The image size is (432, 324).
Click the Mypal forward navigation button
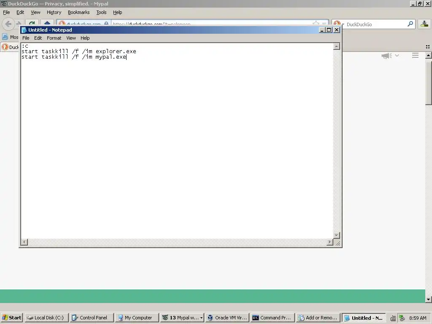click(x=19, y=23)
